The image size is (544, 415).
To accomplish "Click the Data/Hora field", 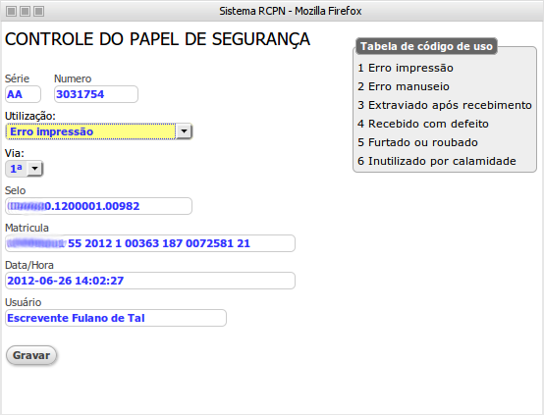I will click(x=150, y=281).
